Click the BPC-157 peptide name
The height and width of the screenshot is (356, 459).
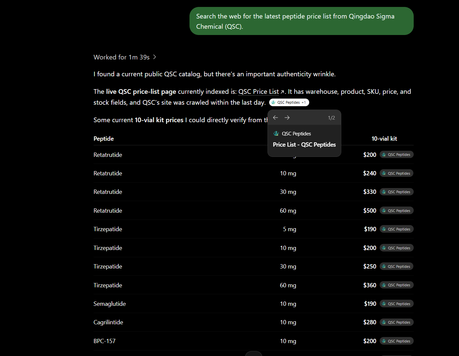104,341
